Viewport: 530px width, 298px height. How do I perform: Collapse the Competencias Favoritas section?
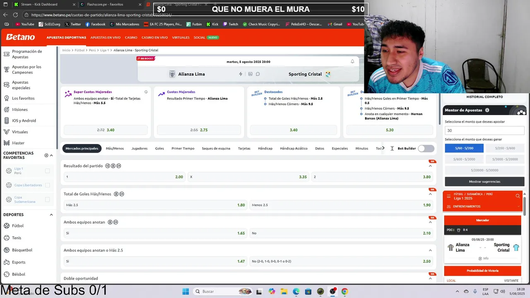[x=51, y=156]
